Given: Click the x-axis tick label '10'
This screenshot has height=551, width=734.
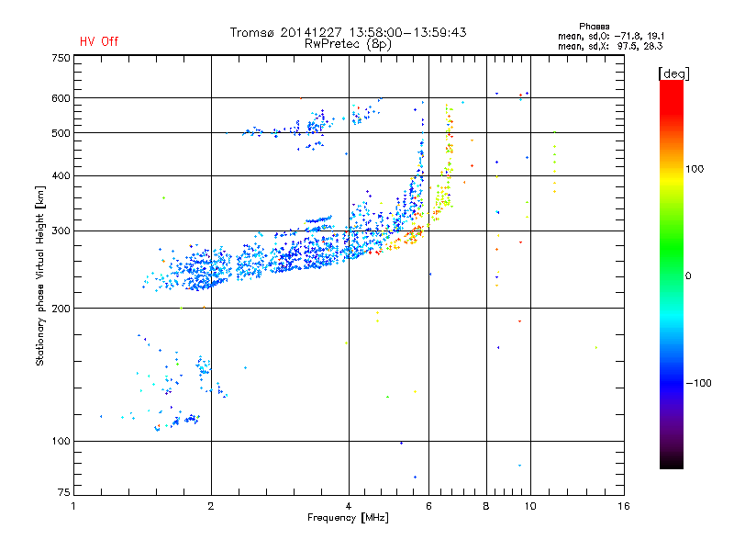Looking at the screenshot, I should coord(530,506).
